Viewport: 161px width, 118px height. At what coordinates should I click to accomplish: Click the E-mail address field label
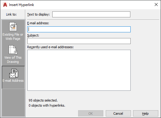[x=38, y=23]
